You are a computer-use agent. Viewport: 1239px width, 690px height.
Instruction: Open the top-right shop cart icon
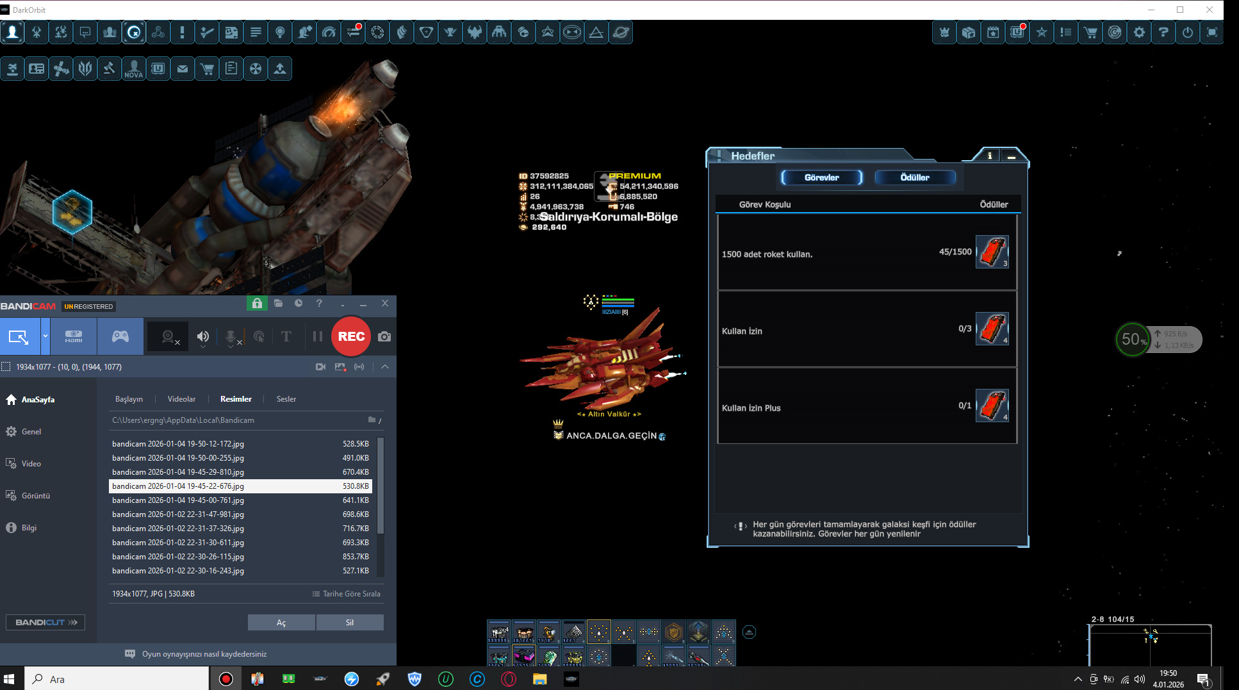tap(1090, 32)
